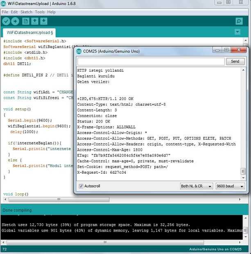Open the Tools menu
Viewport: 251px width, 254px height.
(40, 12)
